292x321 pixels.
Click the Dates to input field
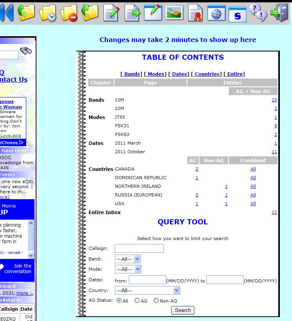(x=225, y=280)
